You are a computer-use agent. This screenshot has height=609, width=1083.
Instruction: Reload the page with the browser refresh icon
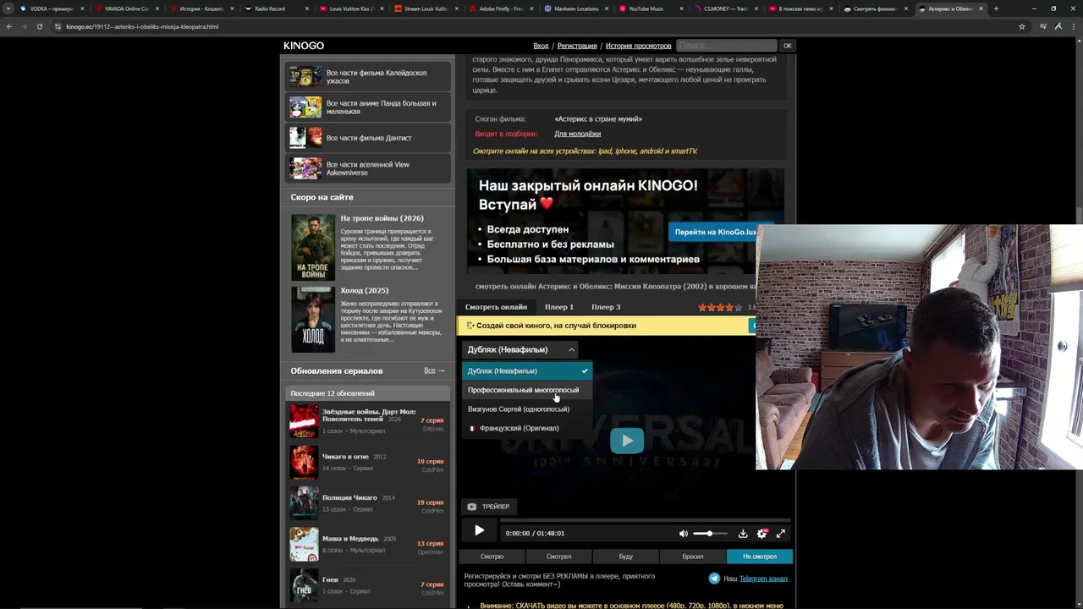coord(39,26)
